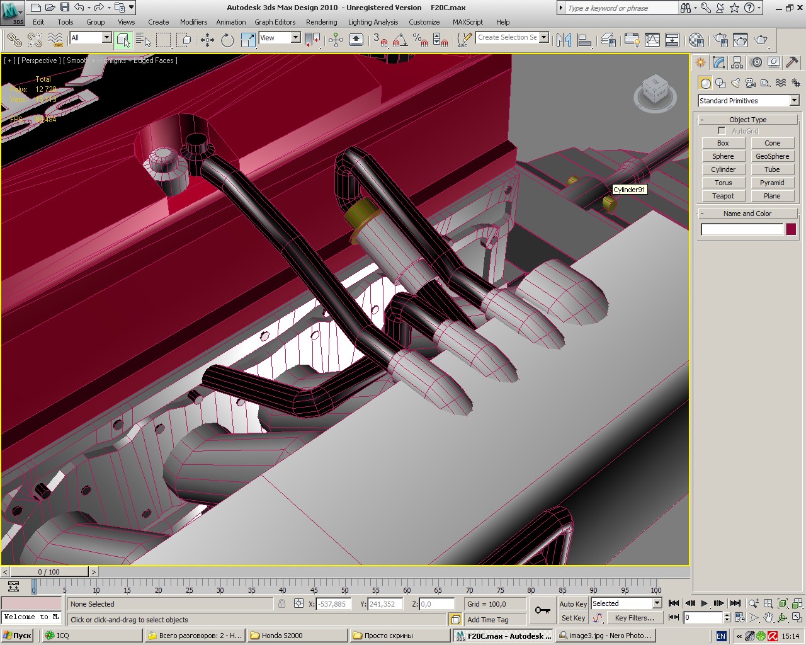Open the Modifiers menu
The width and height of the screenshot is (806, 645).
[x=193, y=22]
